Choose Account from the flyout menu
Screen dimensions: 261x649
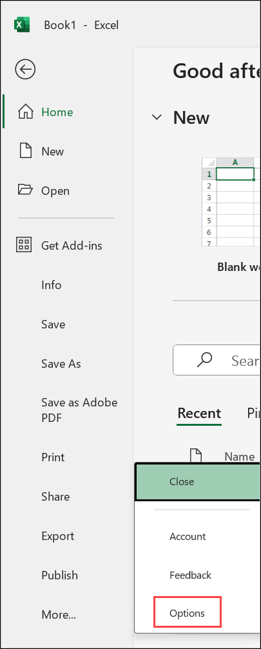[x=188, y=536]
